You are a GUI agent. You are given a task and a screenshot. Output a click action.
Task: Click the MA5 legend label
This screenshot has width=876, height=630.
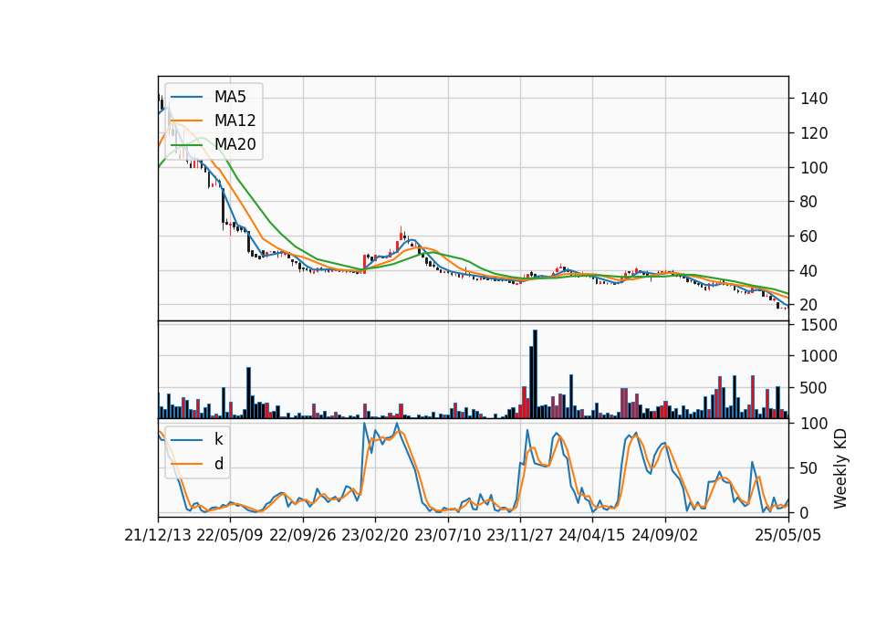pos(230,97)
